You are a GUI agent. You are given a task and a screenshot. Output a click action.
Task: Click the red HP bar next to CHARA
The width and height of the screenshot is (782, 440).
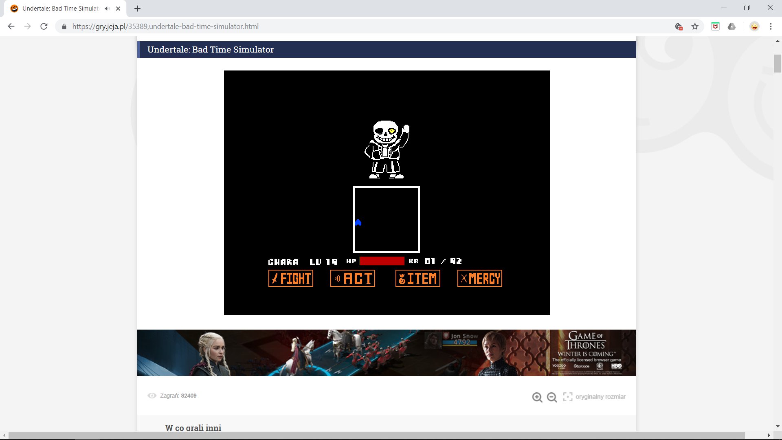[382, 261]
